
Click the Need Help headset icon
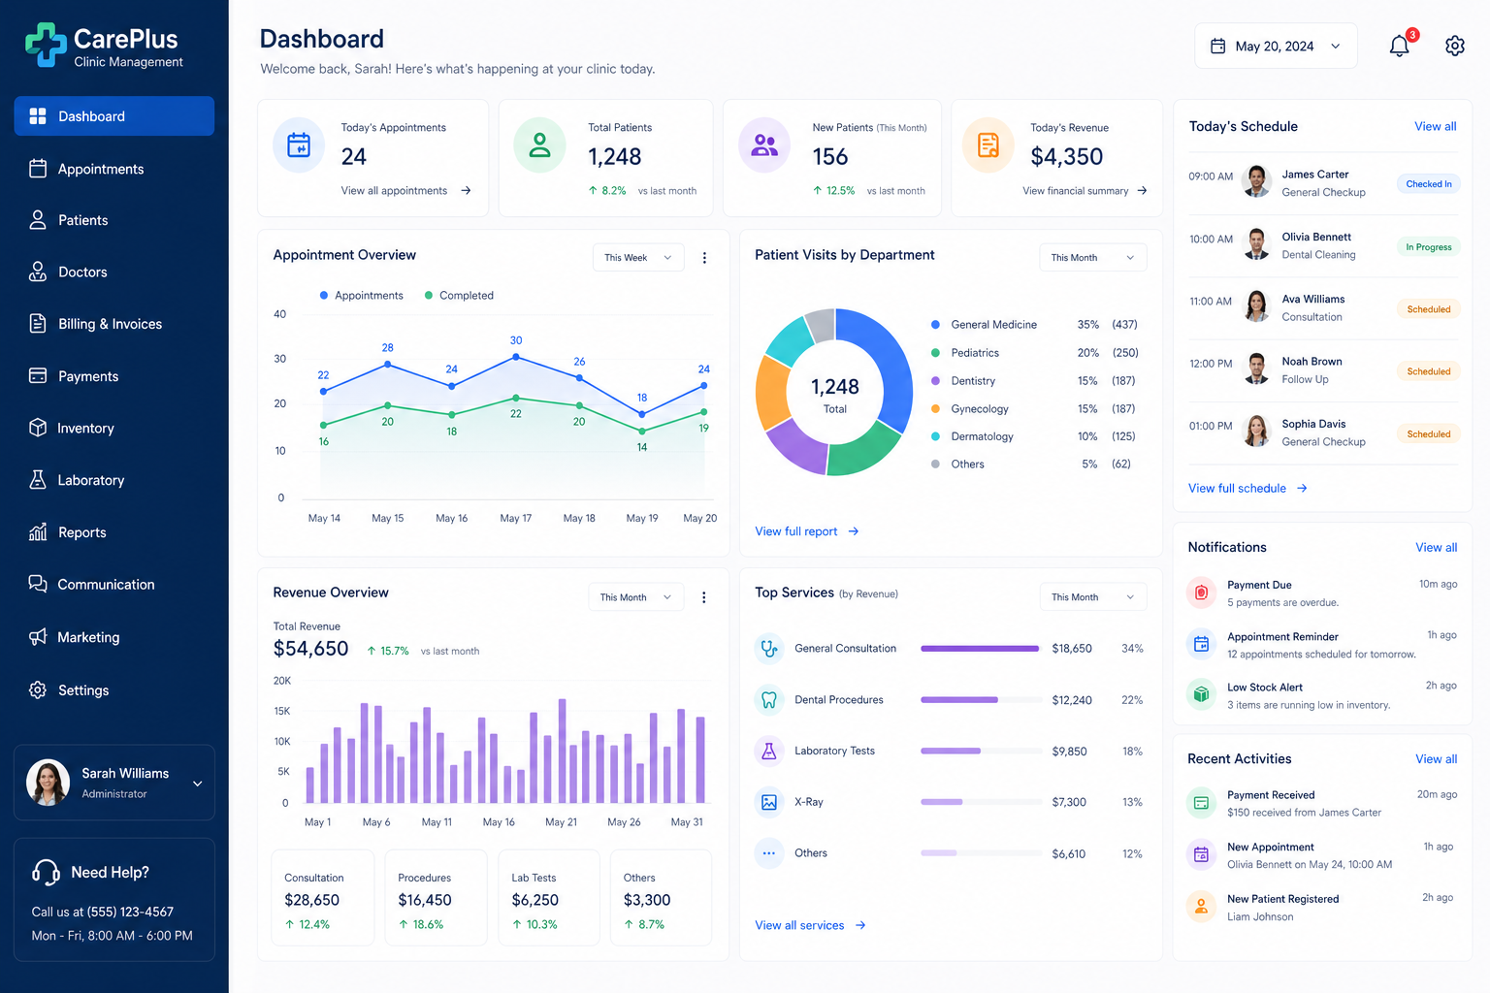pos(46,873)
